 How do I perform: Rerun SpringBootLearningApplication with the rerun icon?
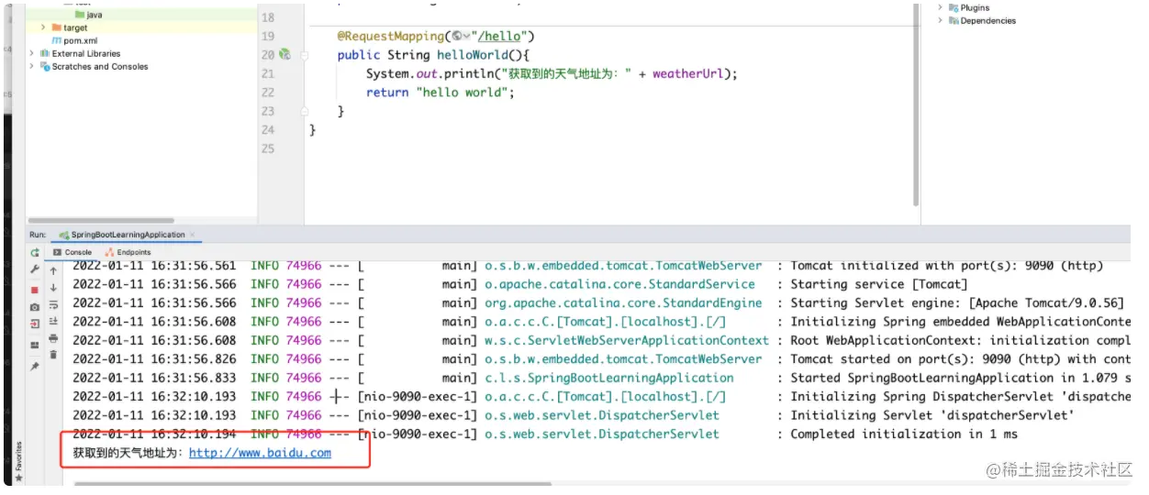35,252
